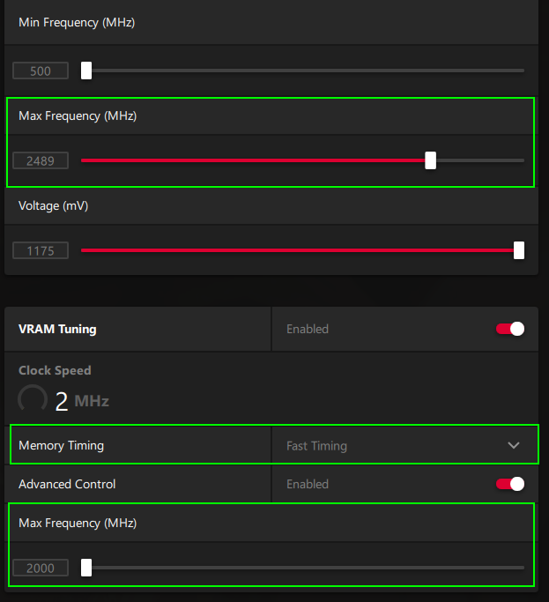Click the Voltage slider handle
Image resolution: width=549 pixels, height=602 pixels.
(x=519, y=250)
